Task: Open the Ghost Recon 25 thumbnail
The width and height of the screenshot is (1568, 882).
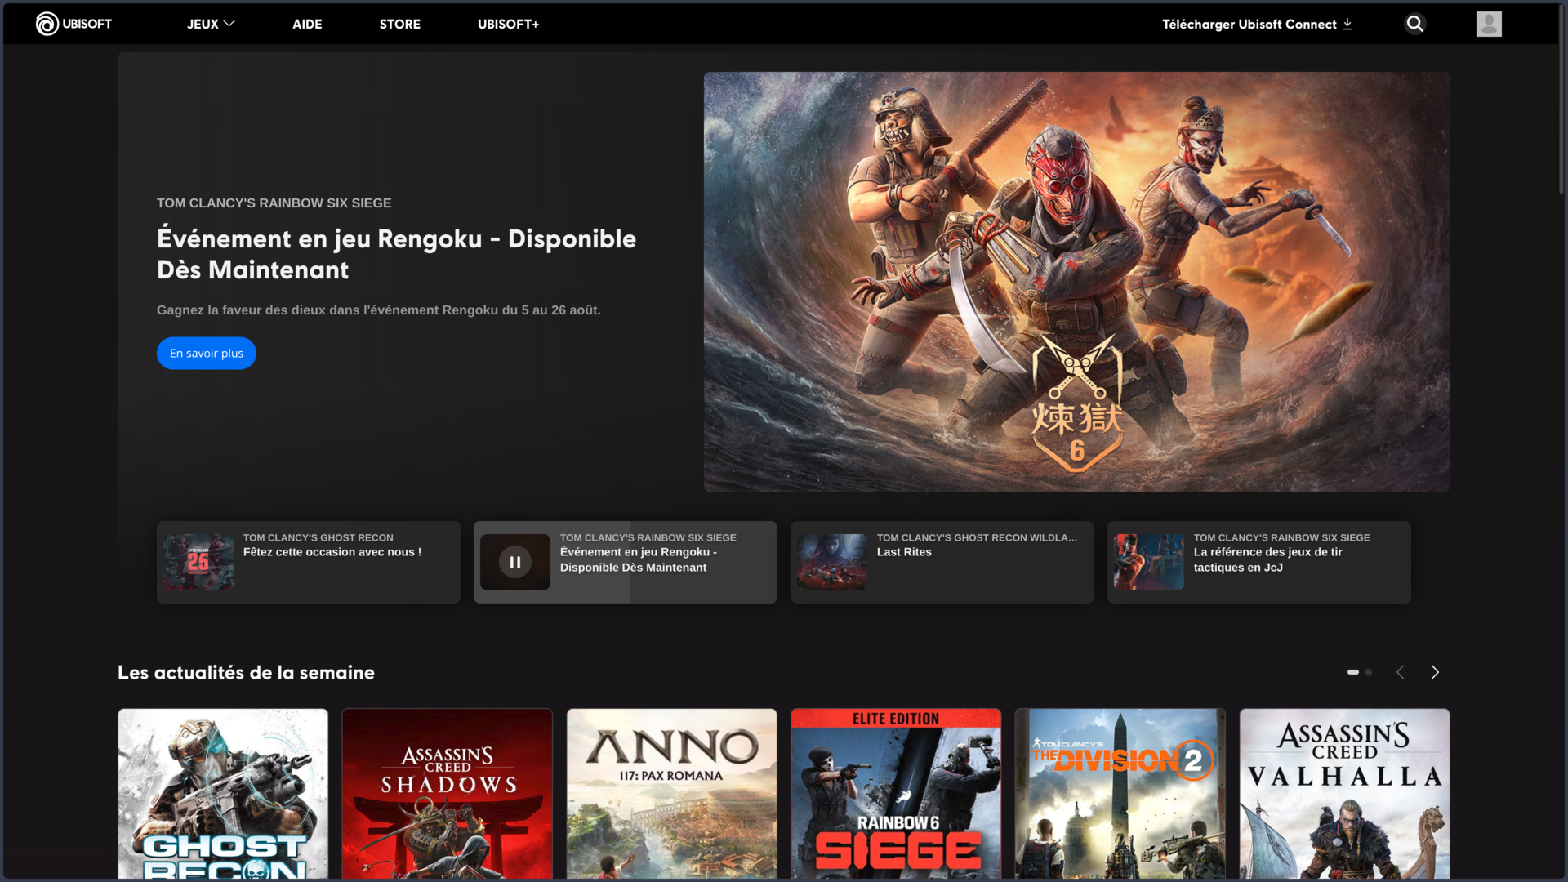Action: [x=198, y=562]
